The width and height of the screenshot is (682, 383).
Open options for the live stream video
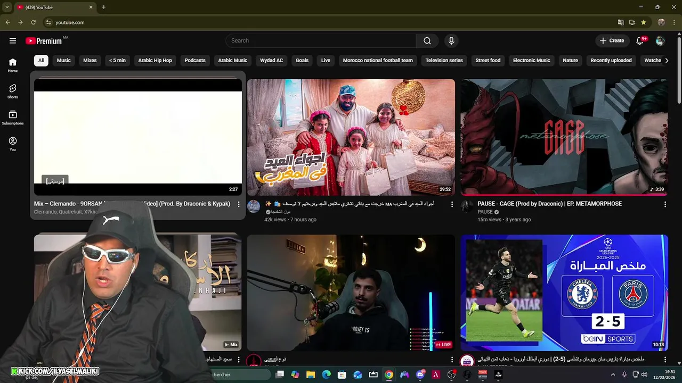point(452,360)
